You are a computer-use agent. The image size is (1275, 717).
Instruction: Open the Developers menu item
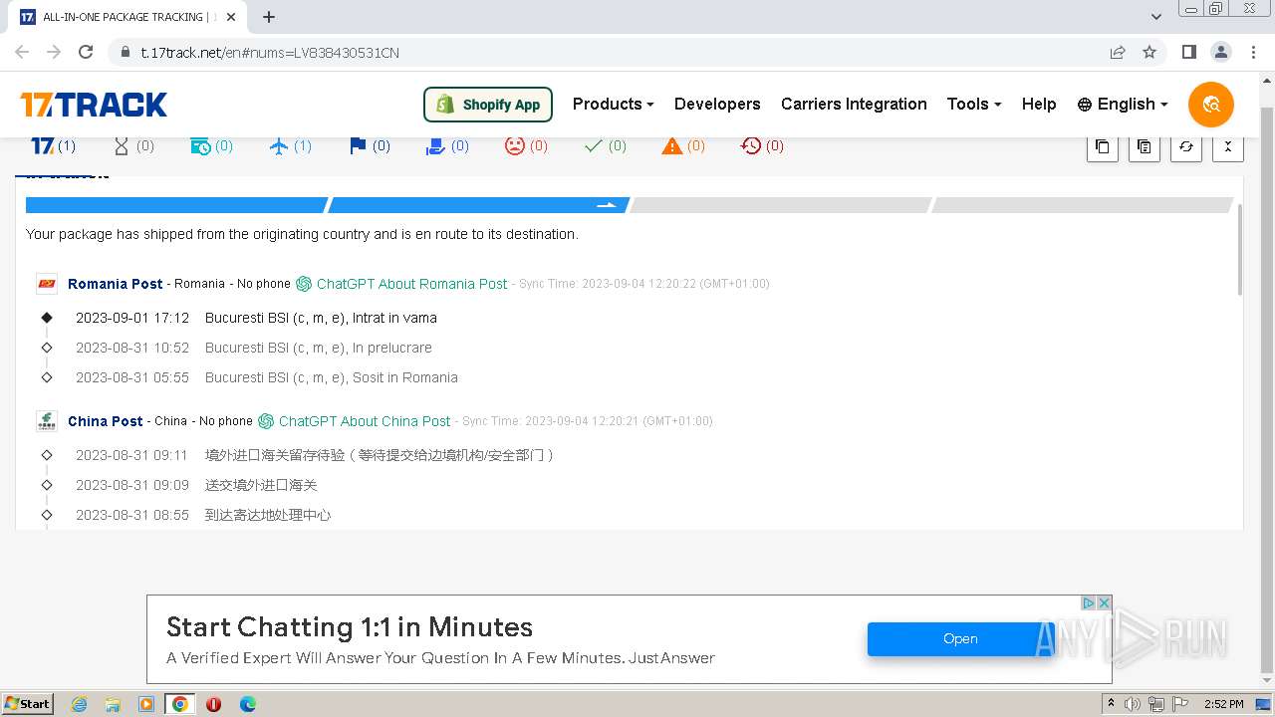717,104
